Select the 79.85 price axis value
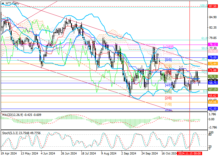Viewport: 220px width, 157px height. click(x=213, y=38)
